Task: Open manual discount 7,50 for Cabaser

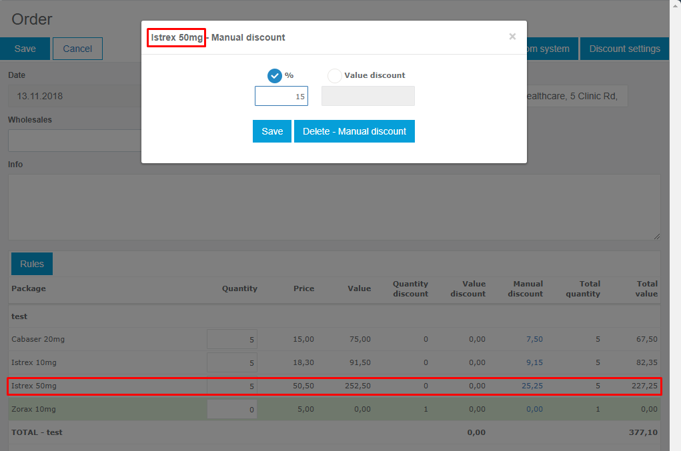Action: tap(534, 339)
